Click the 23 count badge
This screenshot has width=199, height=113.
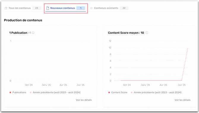tap(37, 8)
